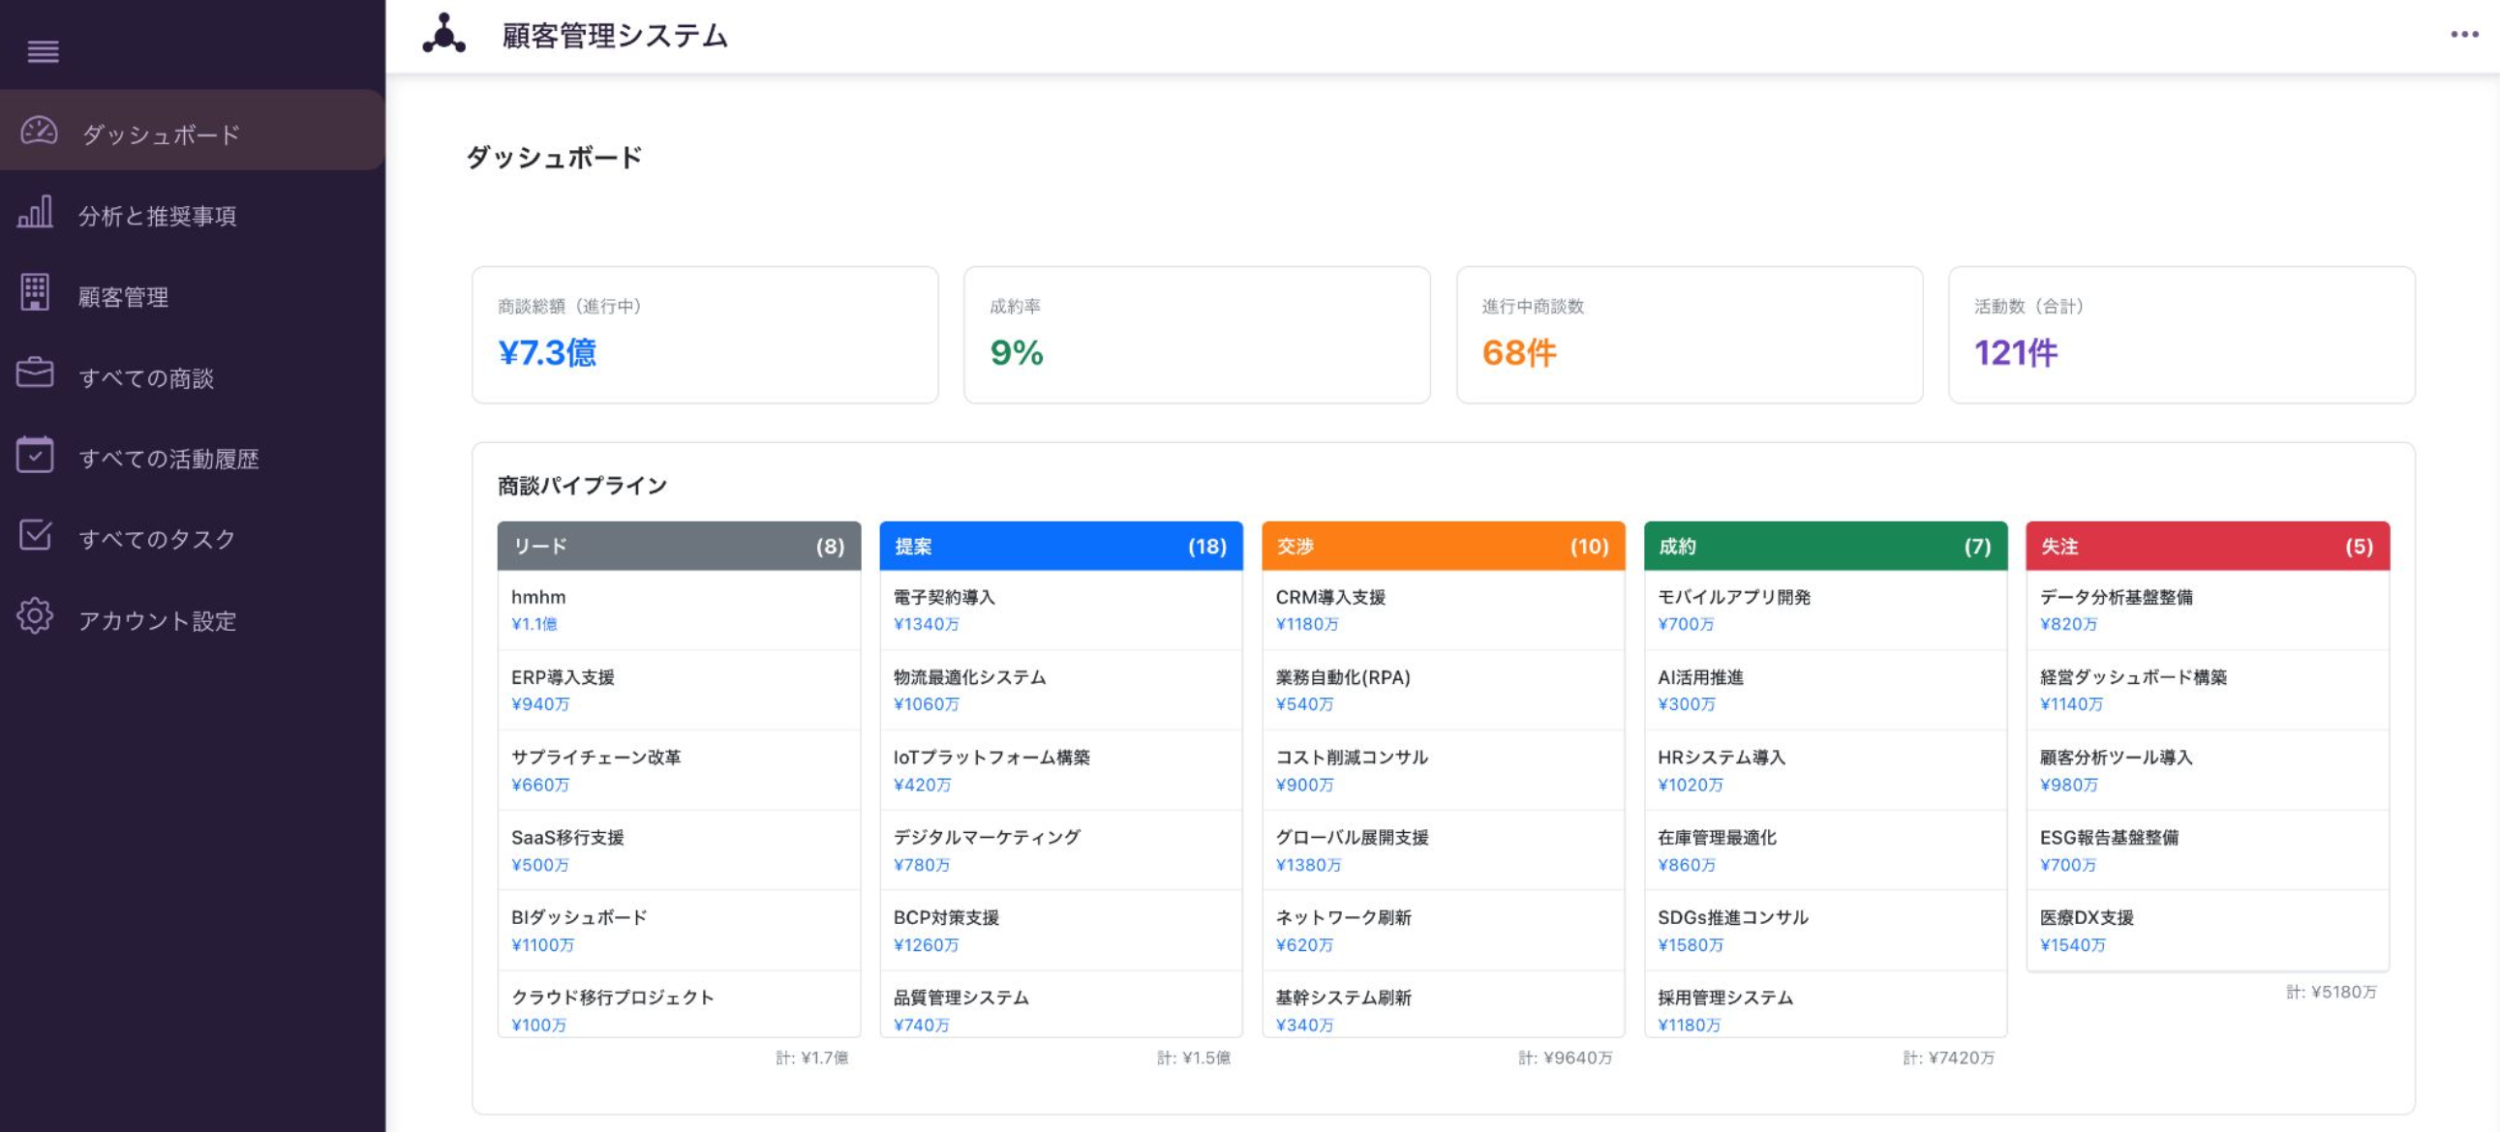This screenshot has height=1132, width=2500.
Task: Click the briefcase icon for すべての商談
Action: (x=35, y=373)
